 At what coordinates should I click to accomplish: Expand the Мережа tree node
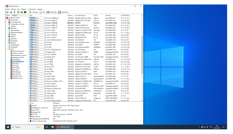click(7, 34)
